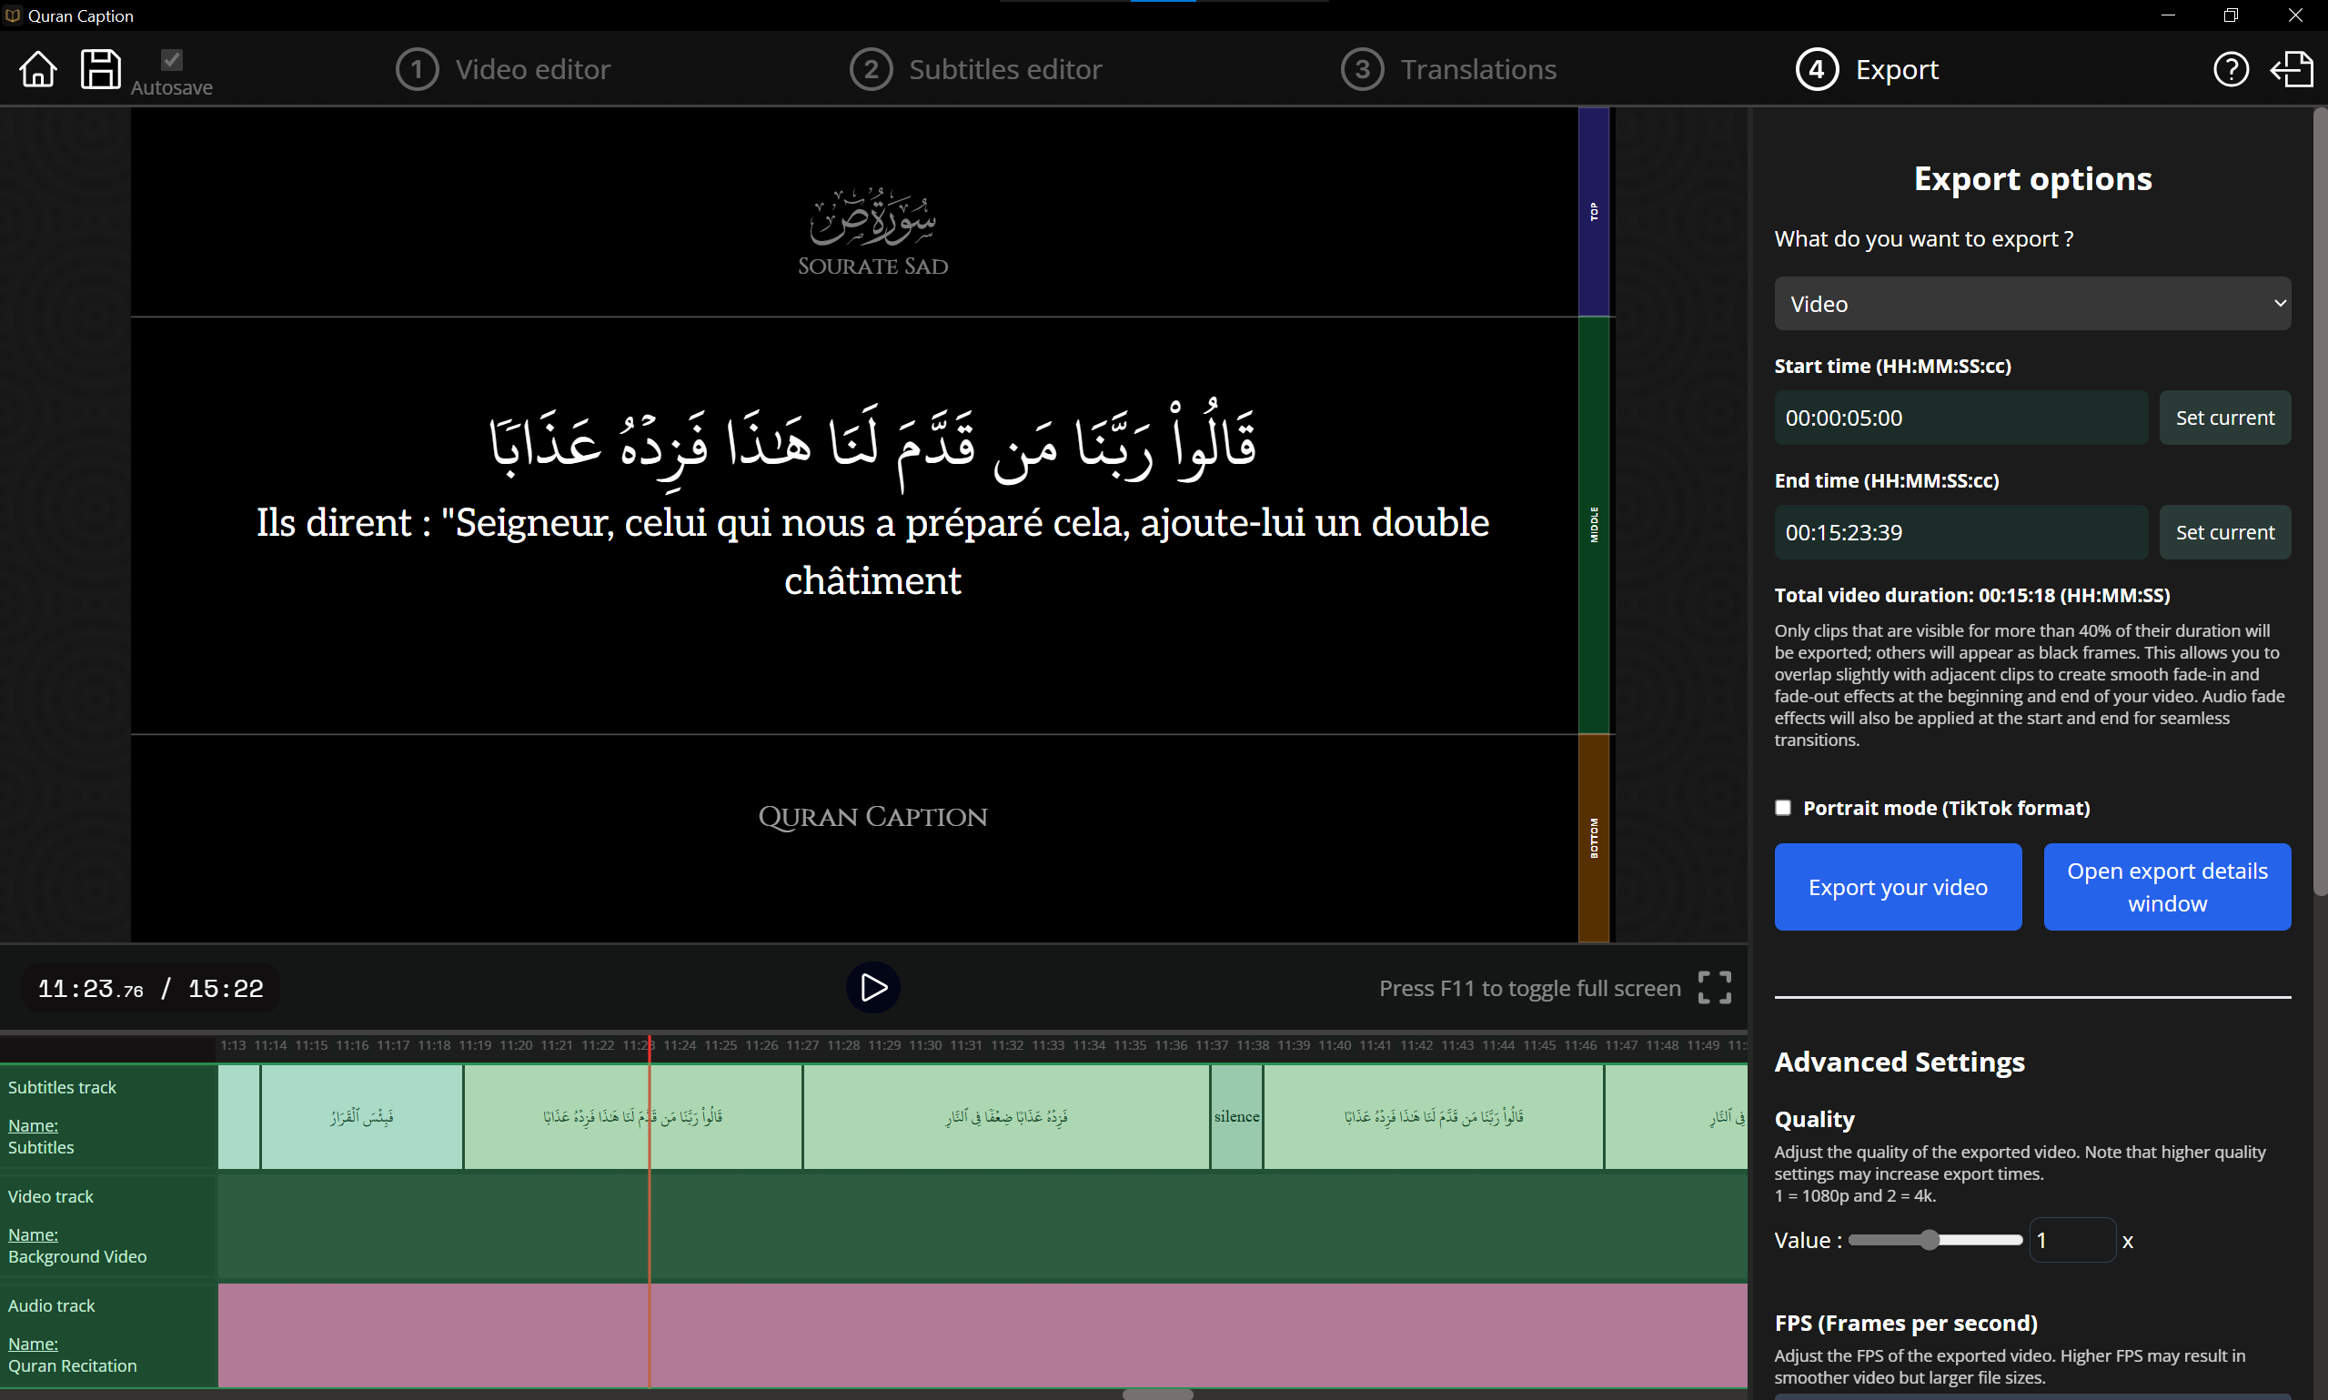Select the TOP position strip
This screenshot has width=2328, height=1400.
(1593, 211)
